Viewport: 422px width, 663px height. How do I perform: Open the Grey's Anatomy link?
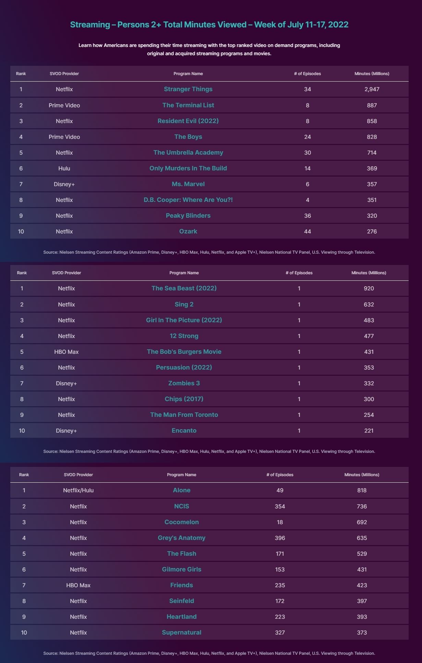[x=181, y=538]
